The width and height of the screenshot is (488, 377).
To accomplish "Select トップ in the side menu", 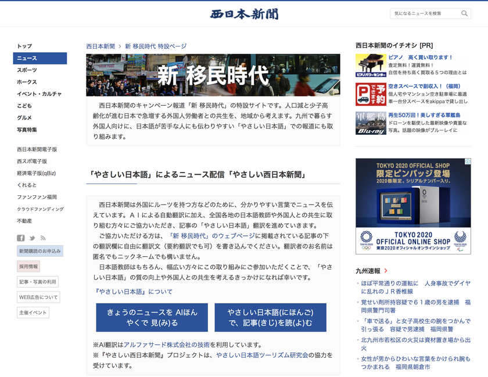I will pyautogui.click(x=24, y=46).
